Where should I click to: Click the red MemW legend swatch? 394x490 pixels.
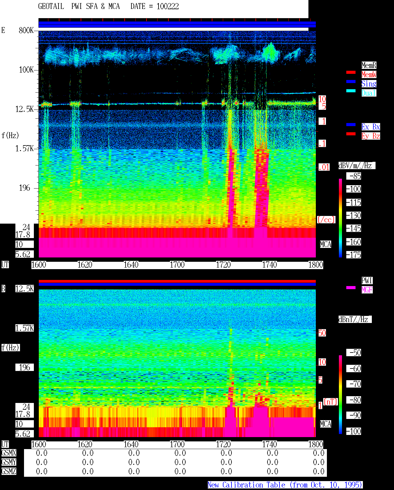tap(351, 72)
